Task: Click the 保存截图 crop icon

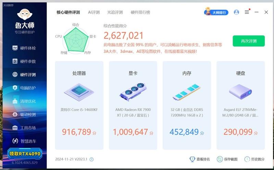Action: pyautogui.click(x=220, y=159)
